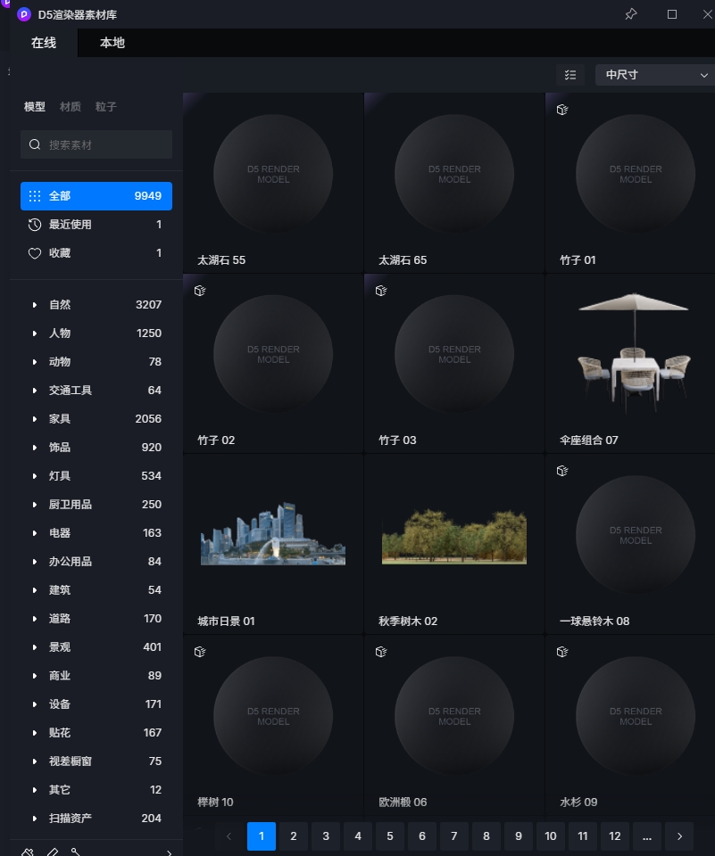This screenshot has height=856, width=715.
Task: Go to page 5 of results
Action: click(x=390, y=836)
